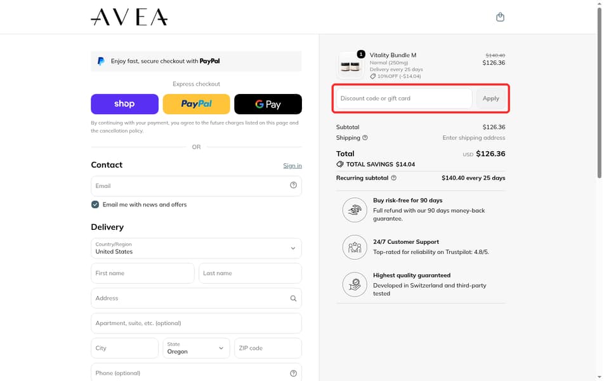Click the quantity badge on product image
The width and height of the screenshot is (609, 381).
(x=361, y=55)
